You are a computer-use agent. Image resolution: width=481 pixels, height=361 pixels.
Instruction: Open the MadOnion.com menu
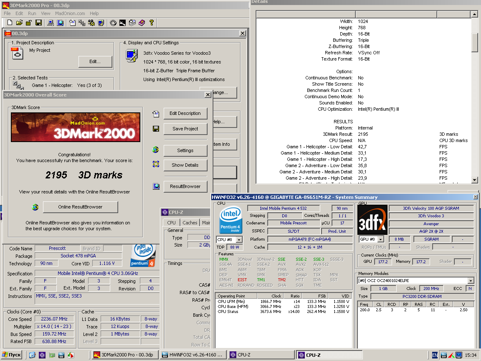click(x=70, y=13)
